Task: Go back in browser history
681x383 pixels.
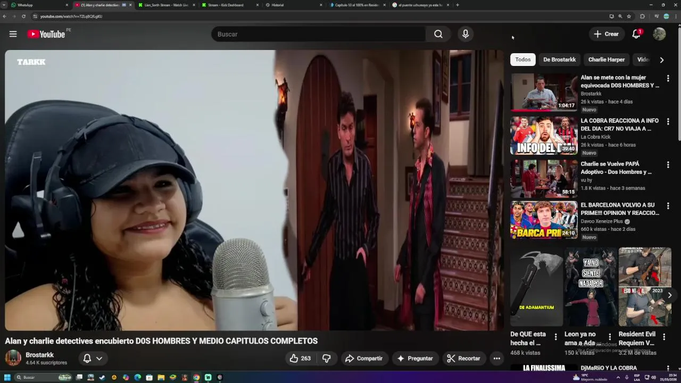Action: coord(4,16)
